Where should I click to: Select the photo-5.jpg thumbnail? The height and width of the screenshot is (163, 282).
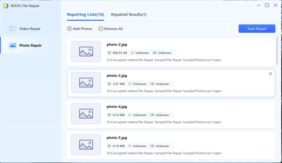[x=86, y=145]
